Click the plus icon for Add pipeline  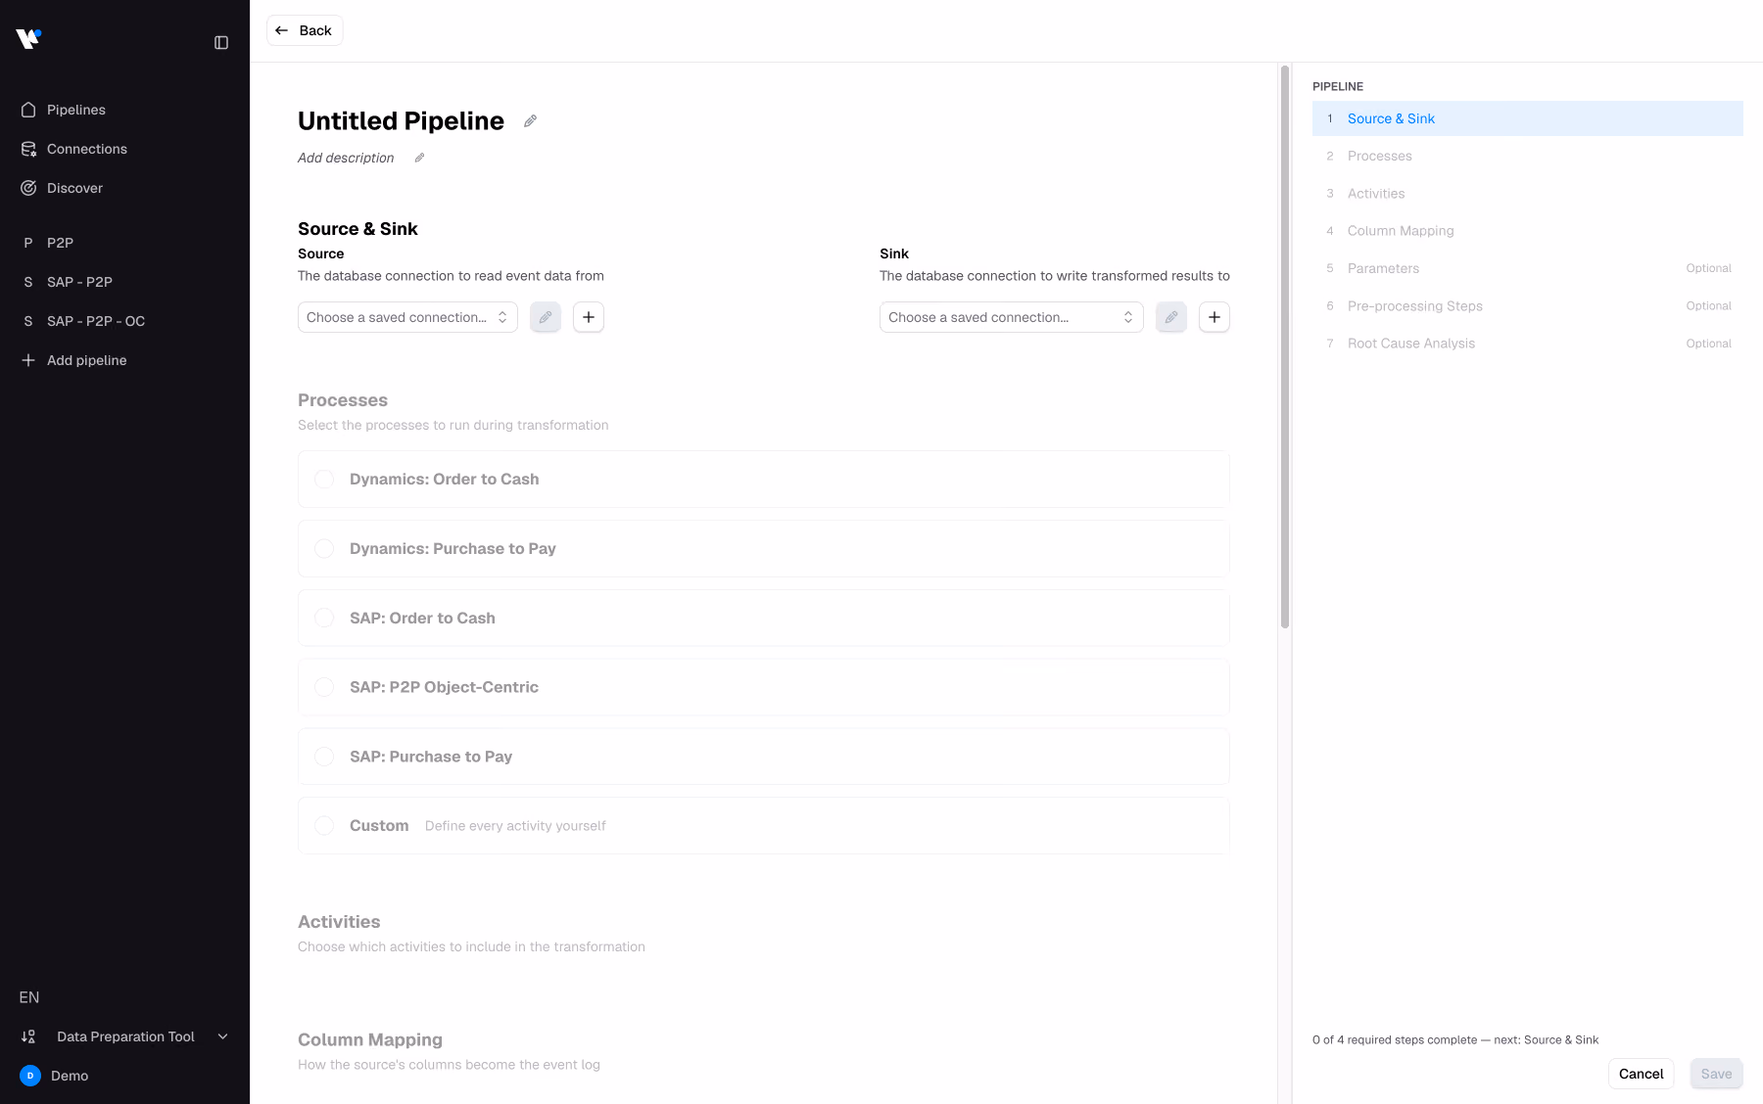point(28,360)
